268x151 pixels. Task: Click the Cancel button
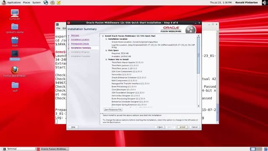(x=194, y=127)
